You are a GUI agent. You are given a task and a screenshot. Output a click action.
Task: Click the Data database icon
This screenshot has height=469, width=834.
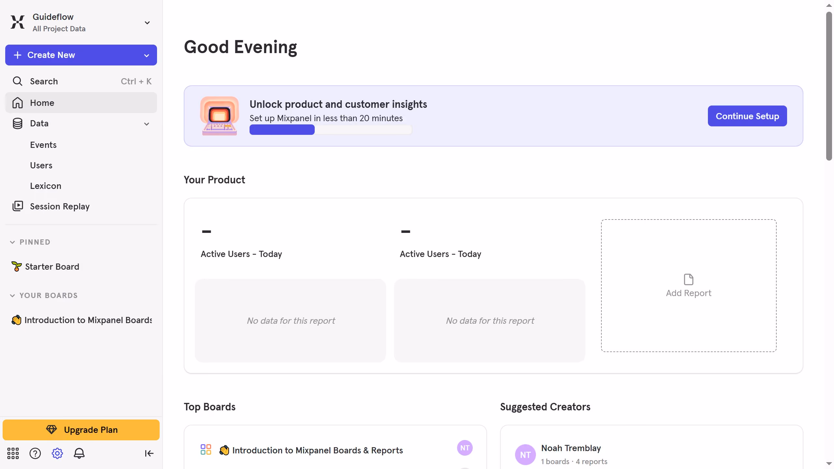tap(18, 123)
